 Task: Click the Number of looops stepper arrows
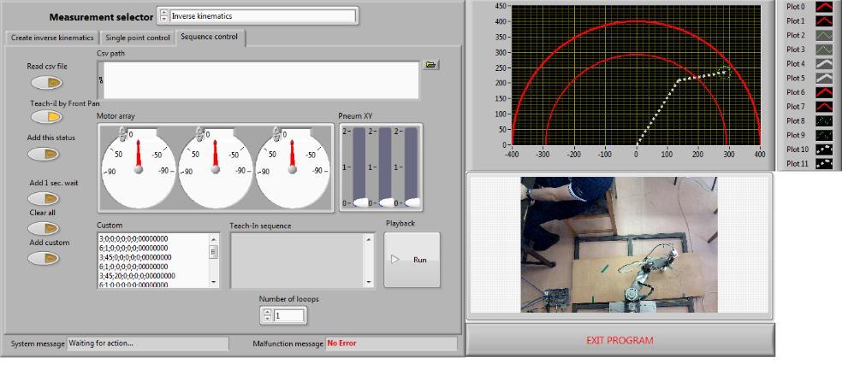[268, 315]
